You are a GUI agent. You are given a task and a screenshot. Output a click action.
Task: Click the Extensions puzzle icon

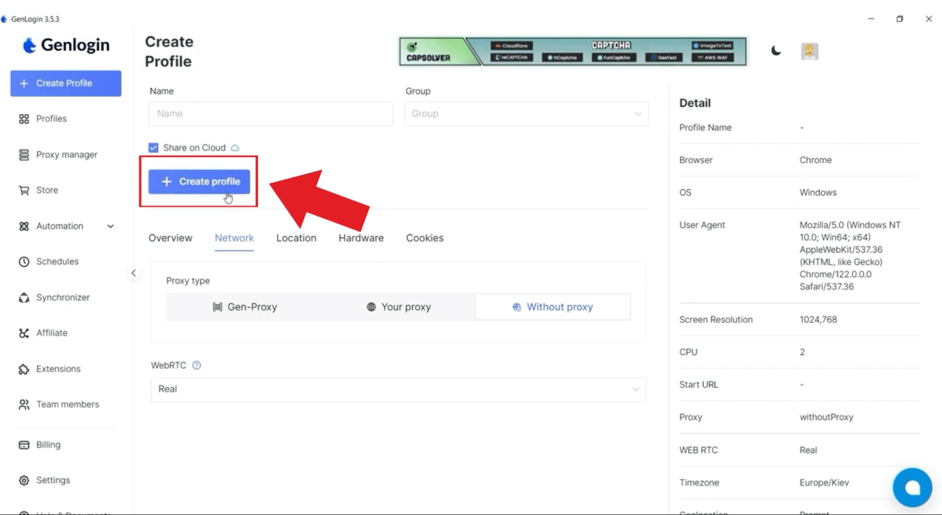[24, 369]
